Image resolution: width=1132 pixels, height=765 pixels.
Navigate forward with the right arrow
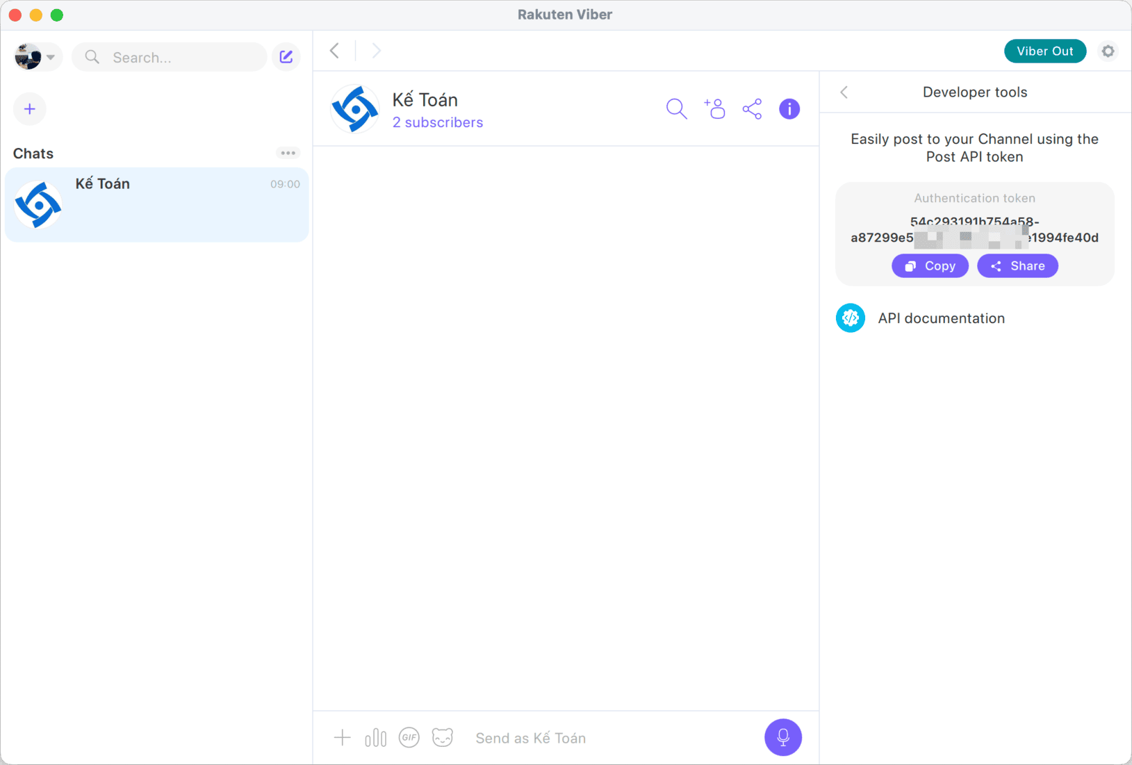click(377, 51)
